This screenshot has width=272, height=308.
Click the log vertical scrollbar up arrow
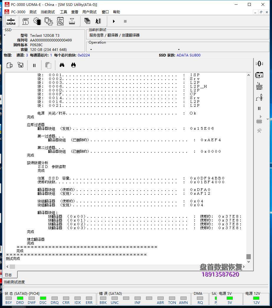point(248,75)
